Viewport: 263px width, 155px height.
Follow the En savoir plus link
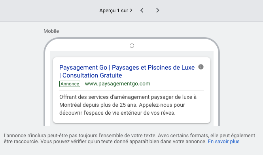(x=223, y=142)
